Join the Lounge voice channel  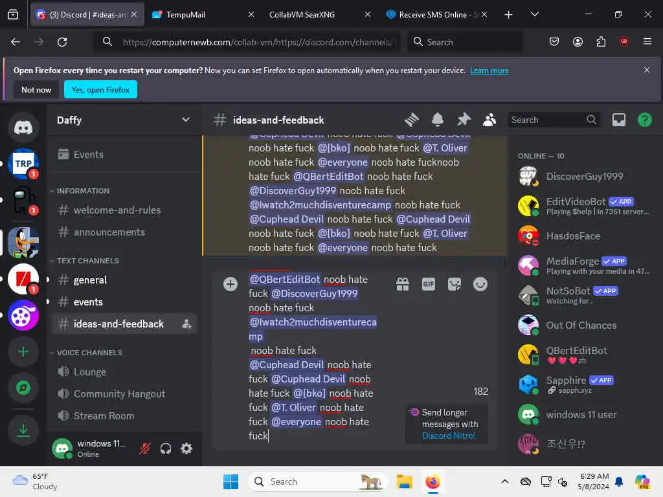pyautogui.click(x=124, y=372)
